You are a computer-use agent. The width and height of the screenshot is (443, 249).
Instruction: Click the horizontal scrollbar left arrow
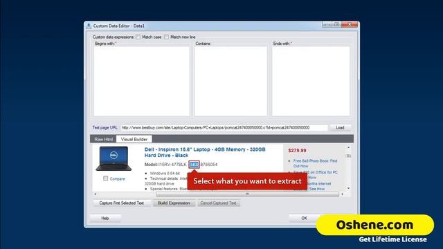(x=96, y=194)
